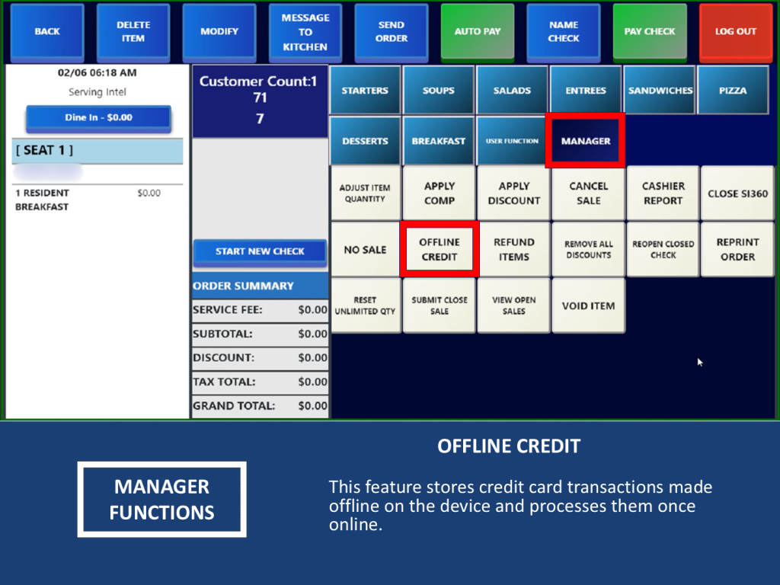
Task: Apply a discount to the order
Action: click(513, 193)
